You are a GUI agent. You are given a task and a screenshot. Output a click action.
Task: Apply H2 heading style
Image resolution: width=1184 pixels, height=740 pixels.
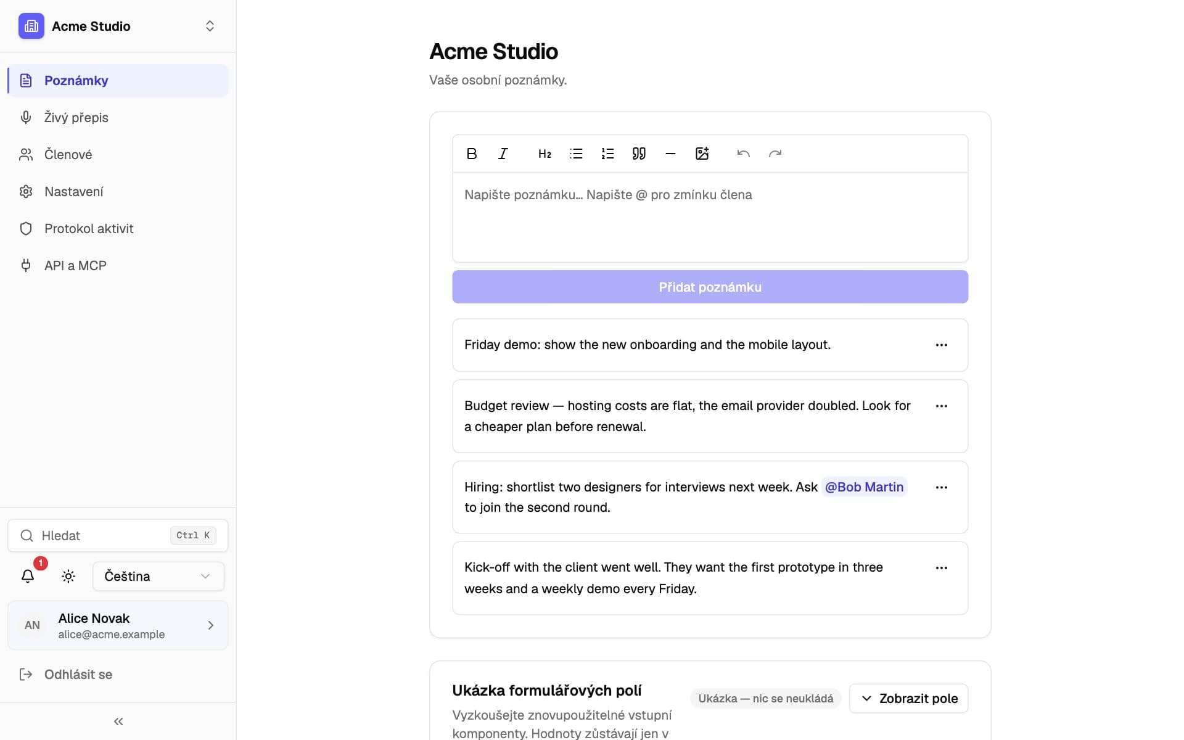(x=545, y=154)
